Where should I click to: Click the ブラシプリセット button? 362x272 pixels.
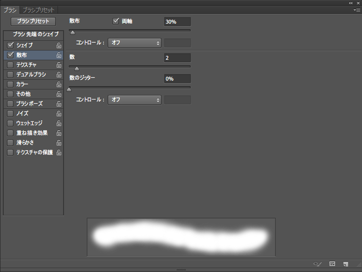[33, 21]
